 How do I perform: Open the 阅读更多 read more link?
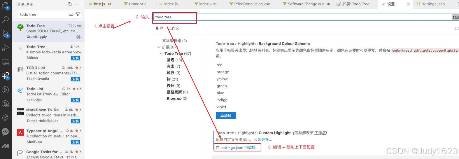(x=263, y=139)
